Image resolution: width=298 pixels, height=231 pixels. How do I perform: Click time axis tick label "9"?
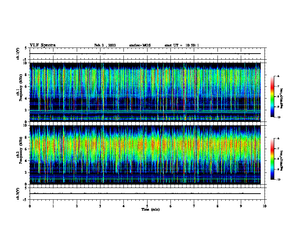coord(241,206)
